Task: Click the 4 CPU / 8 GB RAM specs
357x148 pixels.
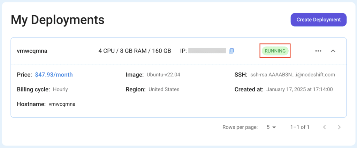Action: [135, 51]
